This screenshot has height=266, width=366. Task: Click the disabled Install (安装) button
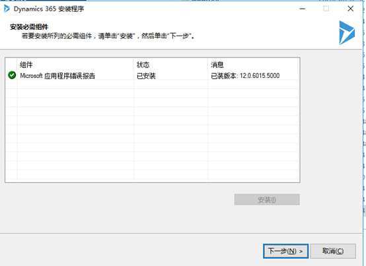[267, 199]
